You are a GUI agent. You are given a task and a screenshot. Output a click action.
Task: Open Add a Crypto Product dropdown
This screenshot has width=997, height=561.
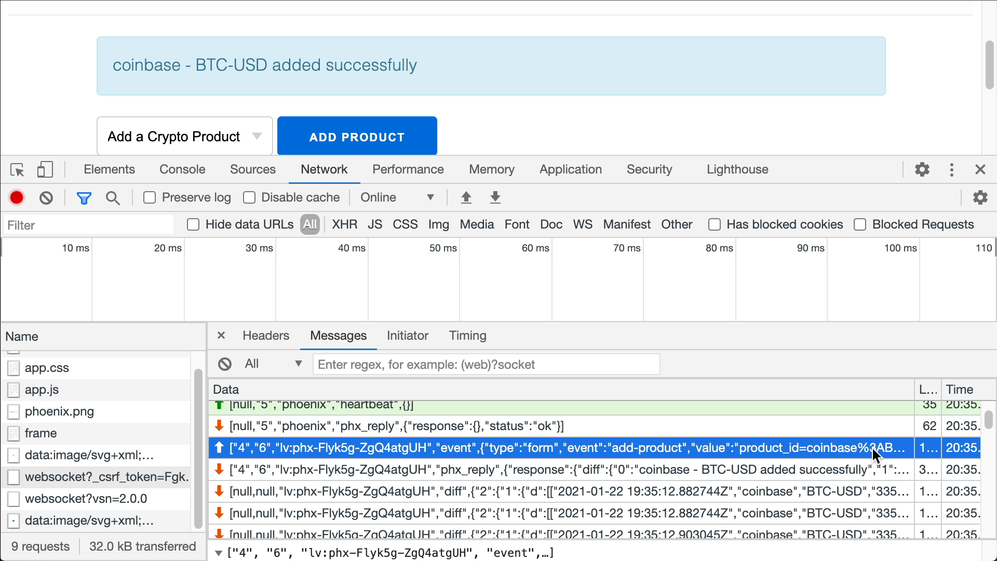pos(185,136)
